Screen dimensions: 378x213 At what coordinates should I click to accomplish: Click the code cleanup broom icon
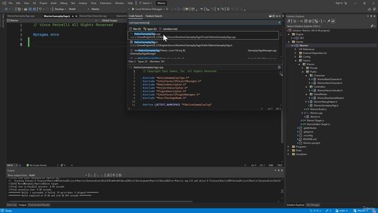[x=62, y=165]
